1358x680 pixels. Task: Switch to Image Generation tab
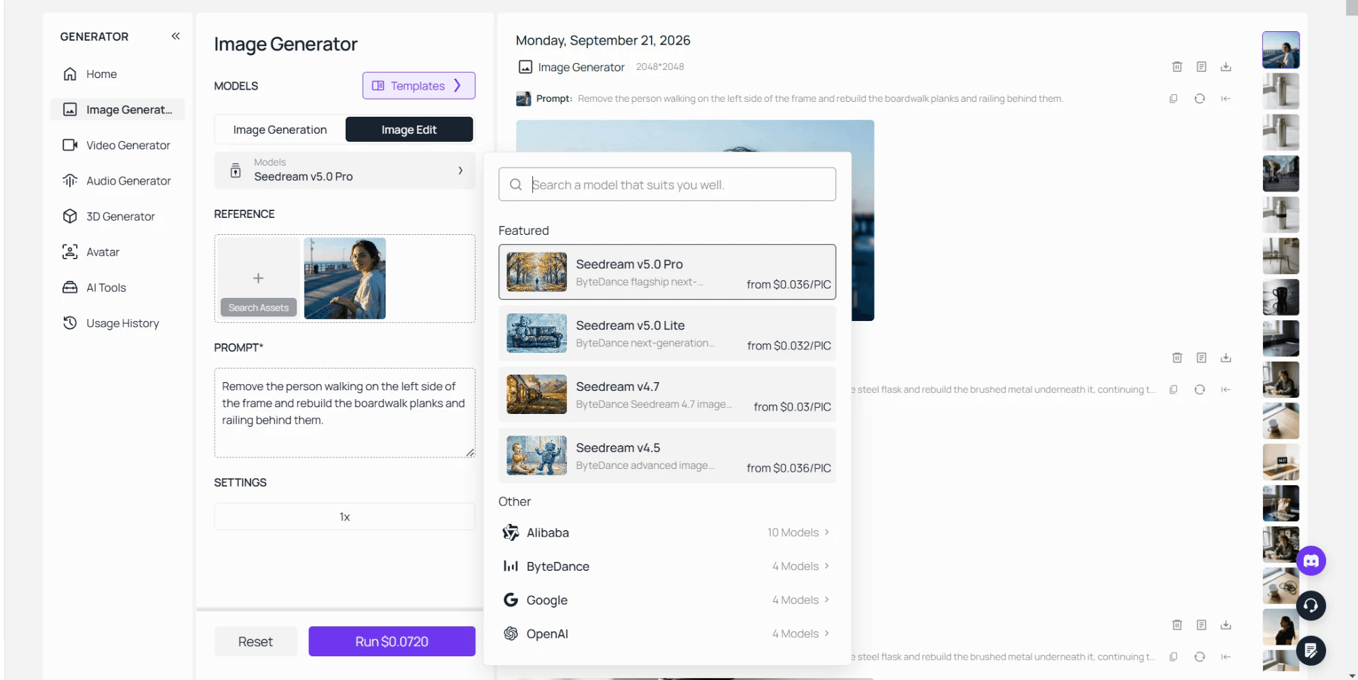point(280,130)
